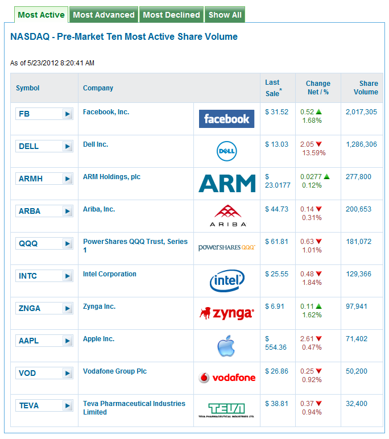
Task: Expand the ZNGA symbol arrow button
Action: point(68,308)
